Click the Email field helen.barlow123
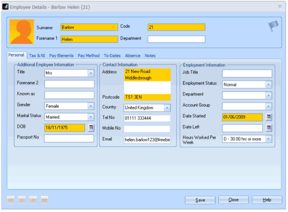The image size is (288, 212). (147, 140)
